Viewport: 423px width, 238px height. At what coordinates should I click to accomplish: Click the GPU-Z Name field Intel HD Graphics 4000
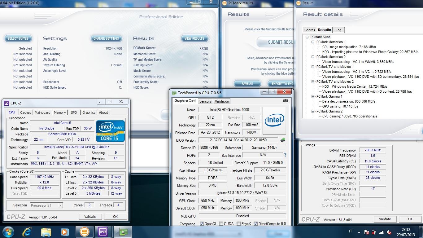pyautogui.click(x=229, y=110)
